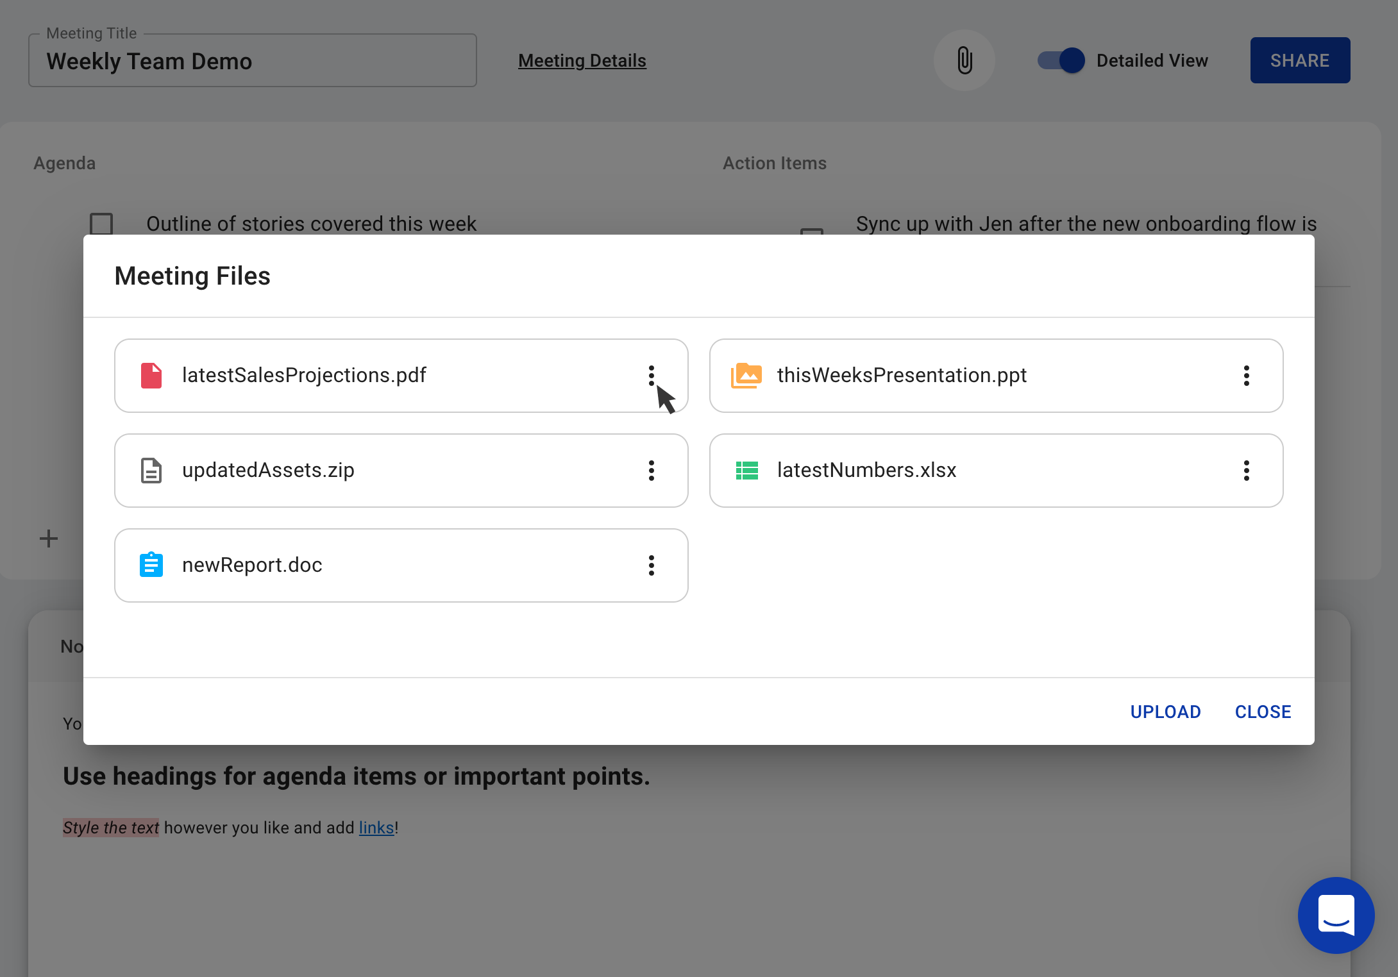Expand options menu for thisWeeksPresentation.ppt
The height and width of the screenshot is (977, 1398).
[1247, 375]
